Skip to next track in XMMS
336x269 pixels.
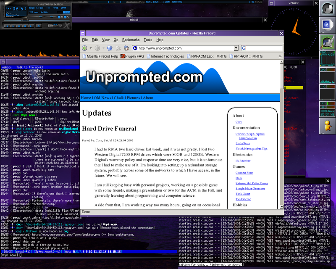click(x=31, y=26)
